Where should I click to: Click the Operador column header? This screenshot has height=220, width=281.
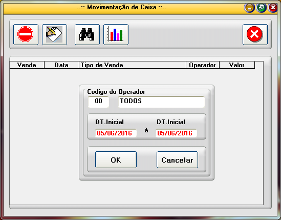coord(203,65)
